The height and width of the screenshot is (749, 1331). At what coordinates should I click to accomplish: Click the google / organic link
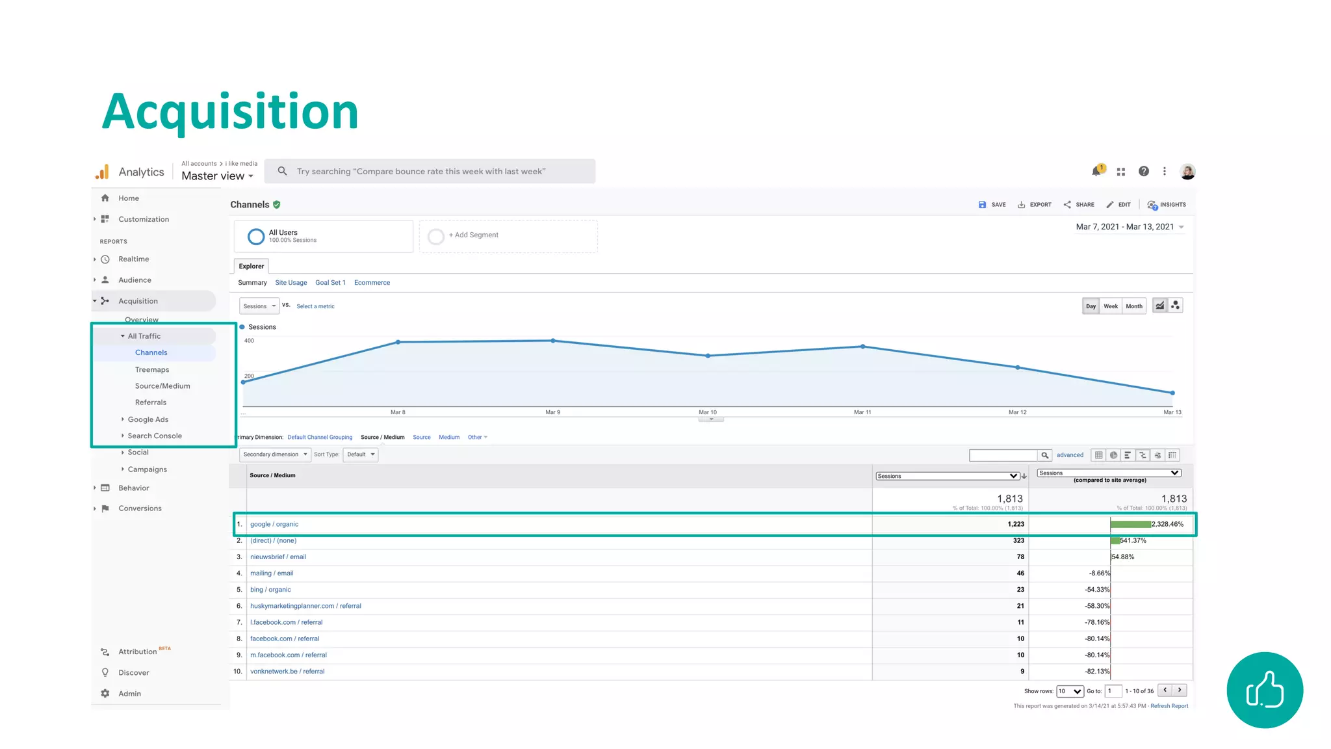pos(274,524)
